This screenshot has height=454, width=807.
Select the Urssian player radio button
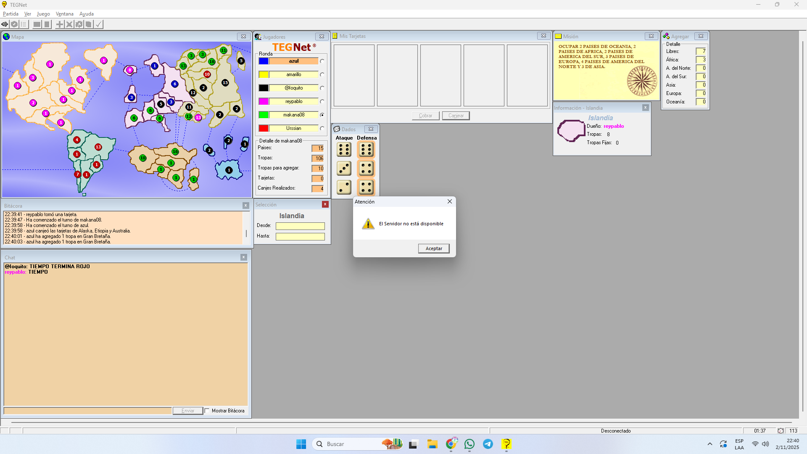322,128
